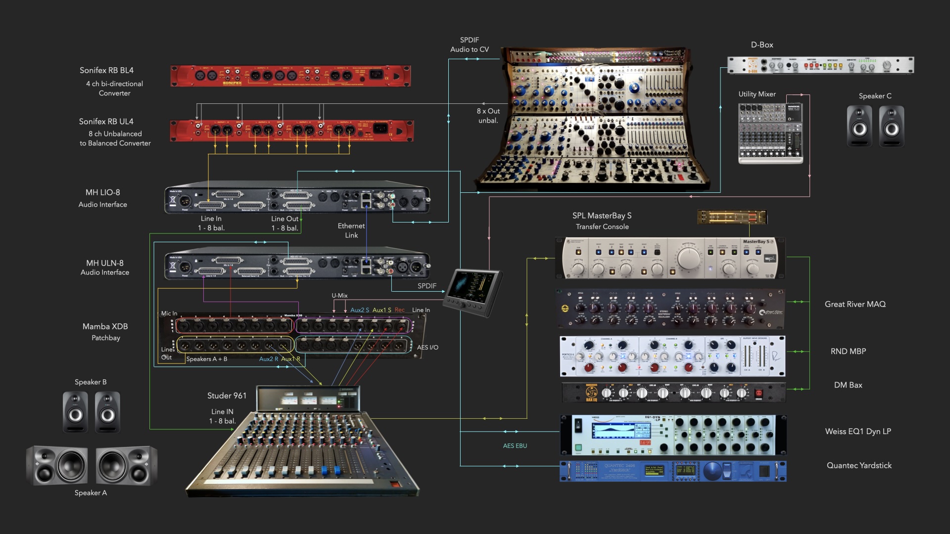
Task: Select the left Speaker A large monitor
Action: 57,465
